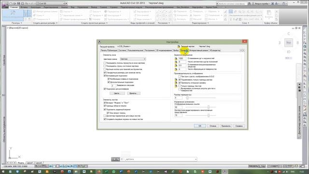This screenshot has width=309, height=174.
Task: Click the ViewCube top face (Верх)
Action: [289, 43]
